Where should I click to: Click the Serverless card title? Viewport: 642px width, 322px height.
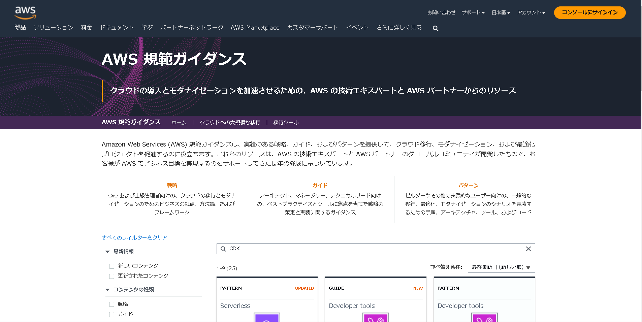(235, 305)
